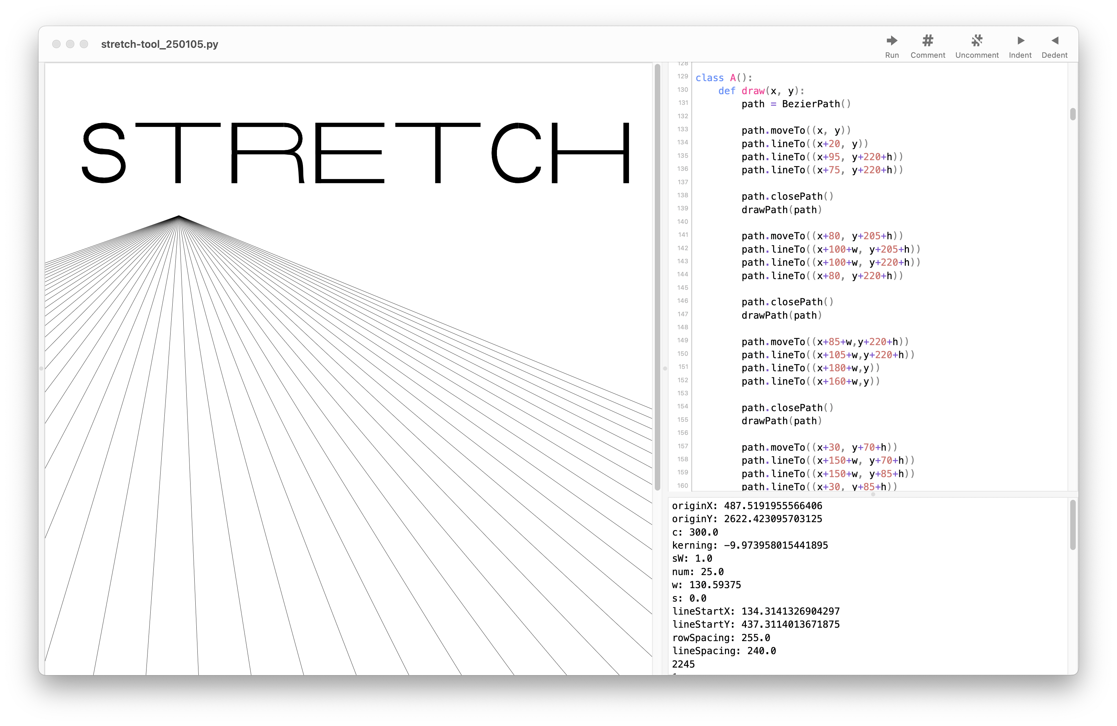1117x726 pixels.
Task: Click the window title stretch-tool_250105.py
Action: (160, 44)
